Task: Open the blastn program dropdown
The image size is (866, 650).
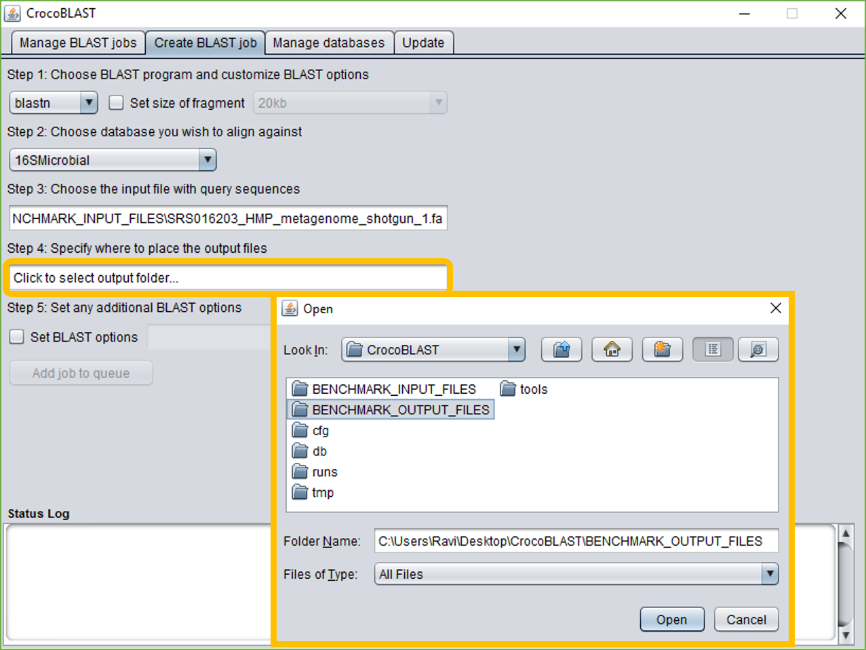Action: pos(54,103)
